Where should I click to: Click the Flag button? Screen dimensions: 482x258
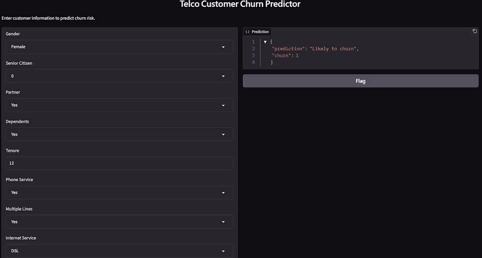(x=361, y=81)
